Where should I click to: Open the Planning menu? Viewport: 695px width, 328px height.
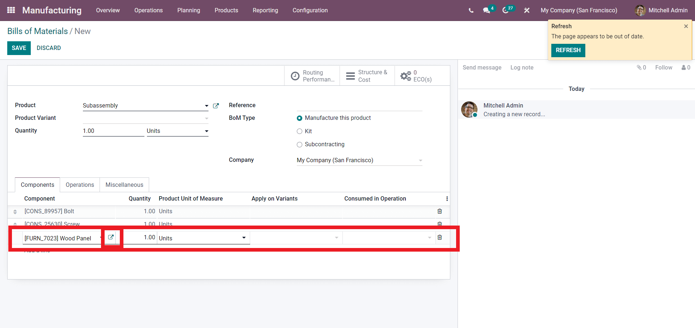[189, 10]
